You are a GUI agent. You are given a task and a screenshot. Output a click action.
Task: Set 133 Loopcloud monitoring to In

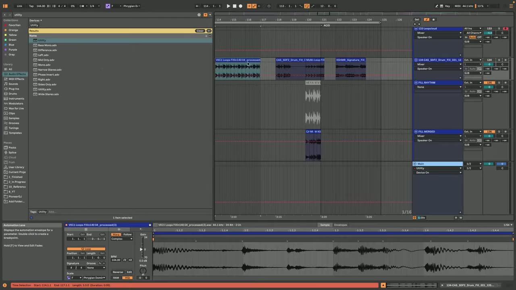[466, 37]
